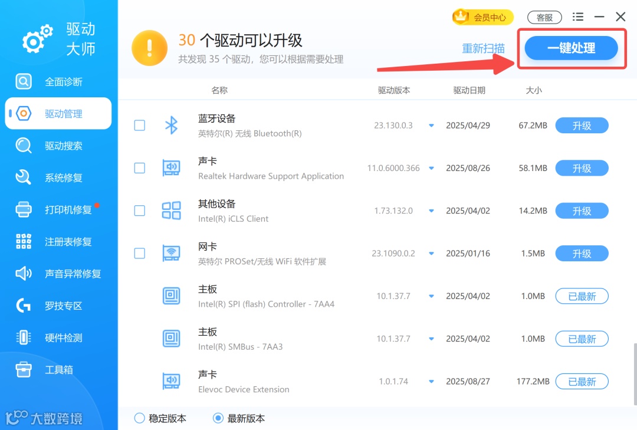
Task: Click the yellow exclamation warning icon
Action: (x=149, y=48)
